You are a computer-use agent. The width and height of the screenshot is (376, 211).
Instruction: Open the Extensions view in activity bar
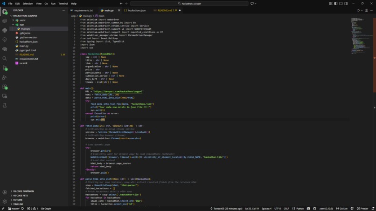5,87
